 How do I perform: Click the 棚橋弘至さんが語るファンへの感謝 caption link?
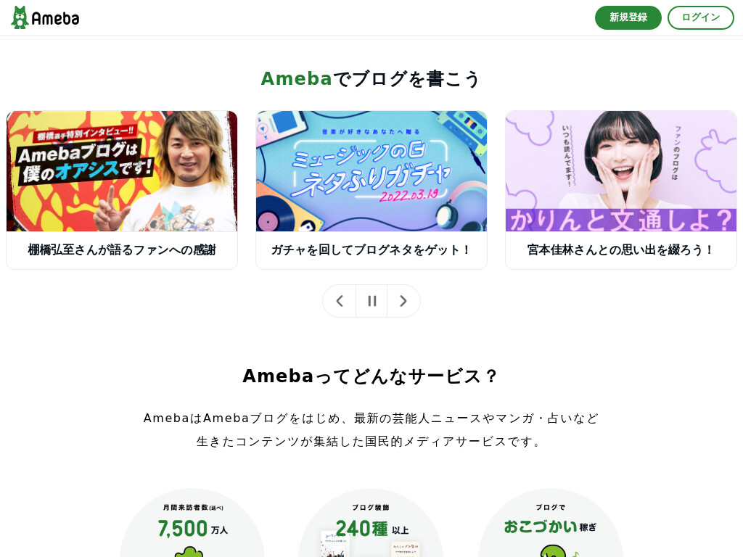122,249
